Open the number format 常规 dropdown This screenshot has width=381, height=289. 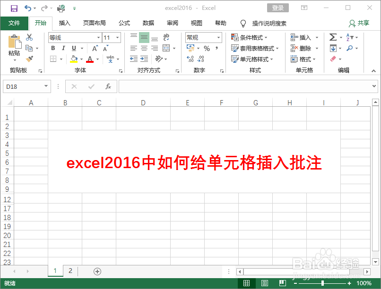click(x=218, y=38)
